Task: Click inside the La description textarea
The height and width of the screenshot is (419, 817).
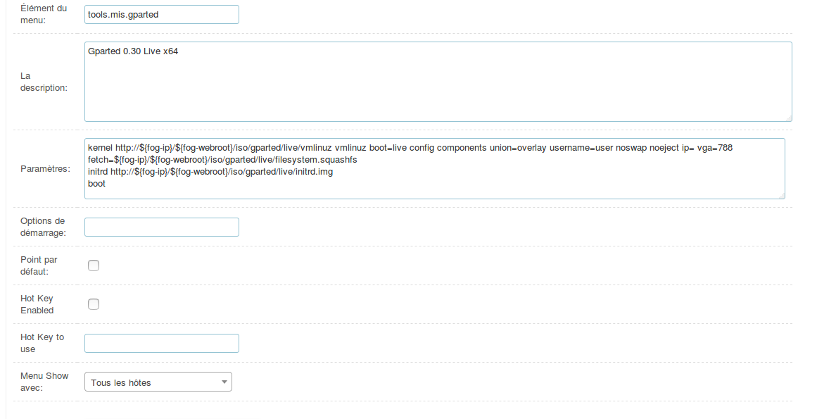Action: 438,82
